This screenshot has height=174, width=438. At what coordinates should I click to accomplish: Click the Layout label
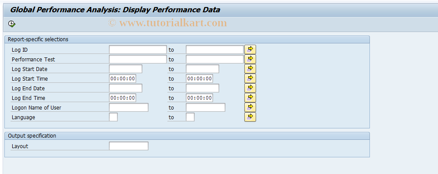tap(20, 146)
